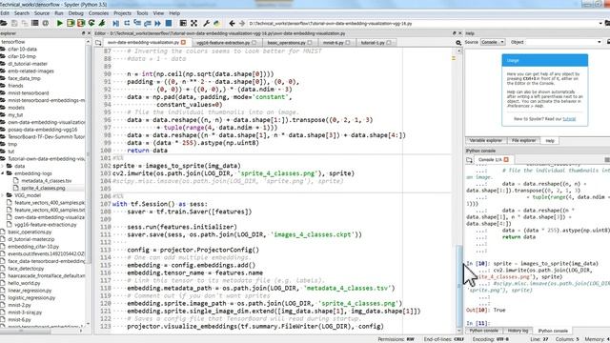Expand the data folder in the explorer

[x=3, y=166]
